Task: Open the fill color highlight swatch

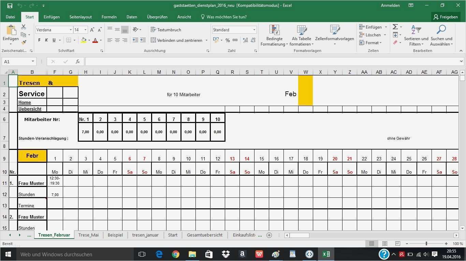Action: 83,40
